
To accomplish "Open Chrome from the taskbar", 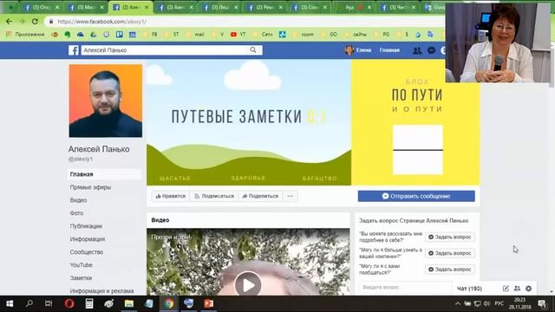I will click(x=169, y=303).
